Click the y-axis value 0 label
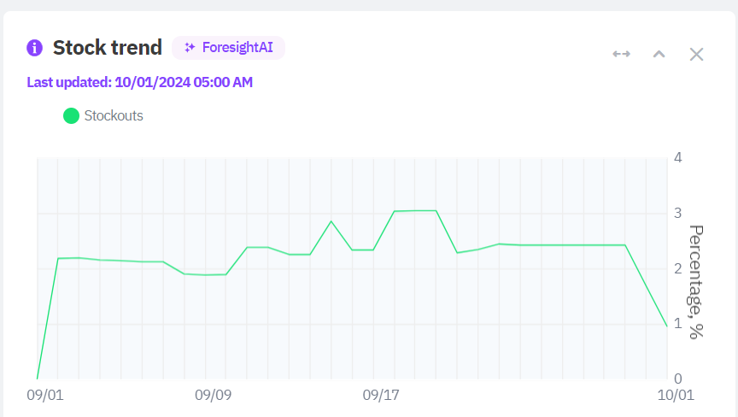738x417 pixels. click(x=677, y=379)
